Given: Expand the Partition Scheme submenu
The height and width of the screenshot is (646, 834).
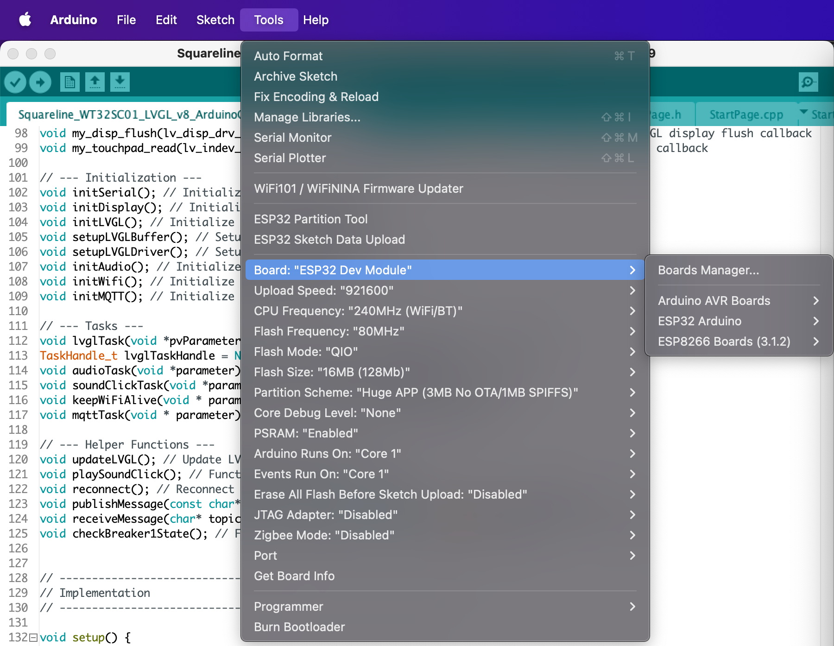Looking at the screenshot, I should pyautogui.click(x=445, y=393).
